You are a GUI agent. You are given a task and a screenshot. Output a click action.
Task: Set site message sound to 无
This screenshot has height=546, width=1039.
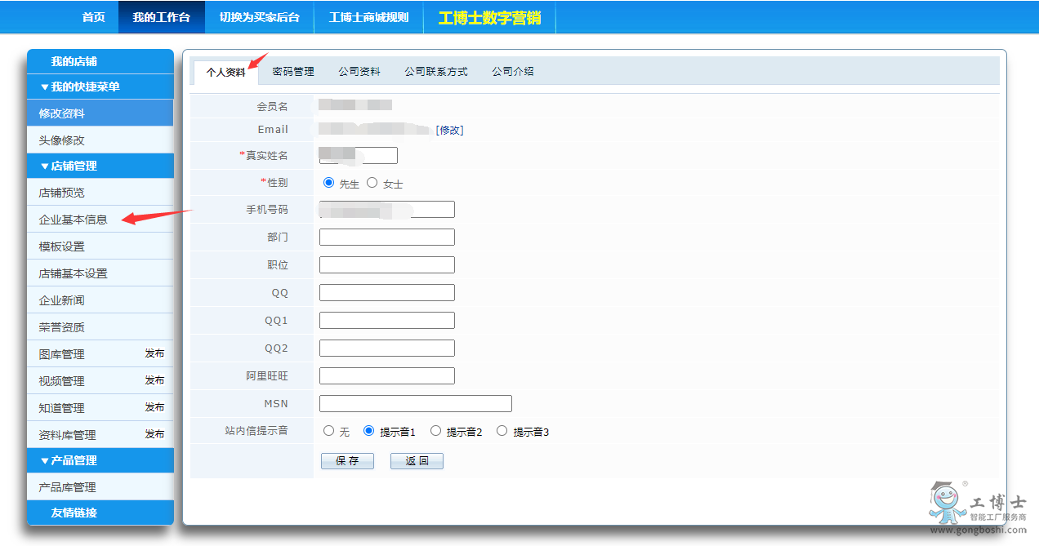[x=329, y=431]
